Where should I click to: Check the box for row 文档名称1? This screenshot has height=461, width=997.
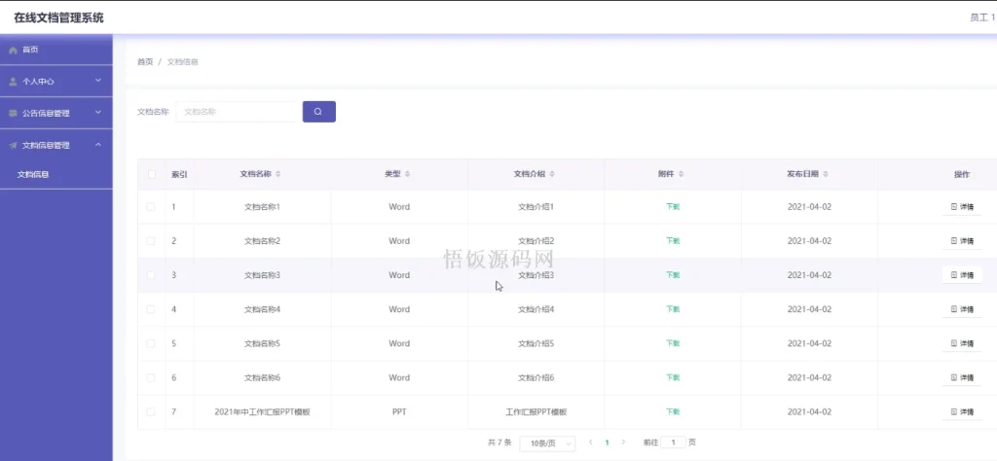point(151,207)
